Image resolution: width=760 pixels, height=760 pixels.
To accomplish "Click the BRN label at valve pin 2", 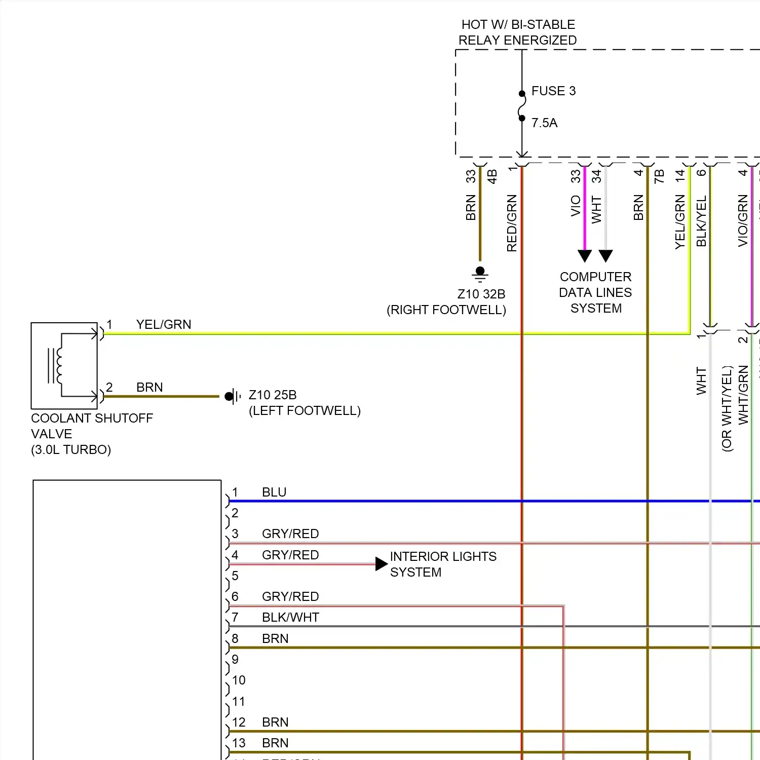I will (x=149, y=388).
